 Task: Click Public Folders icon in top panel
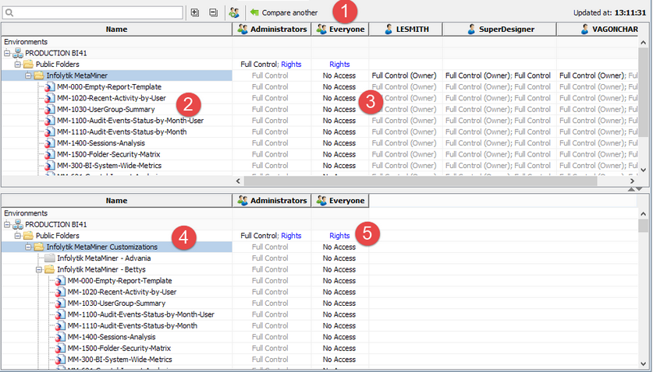tap(28, 65)
